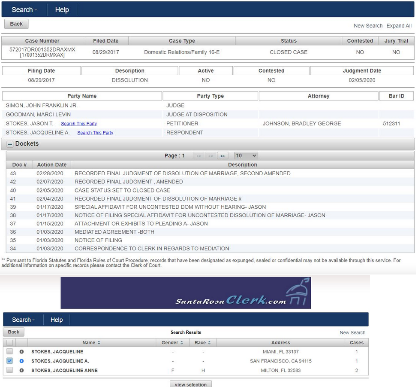Click docket 36 MEDIATED AGREEMENT -BOTH
Image resolution: width=418 pixels, height=387 pixels.
click(x=114, y=232)
